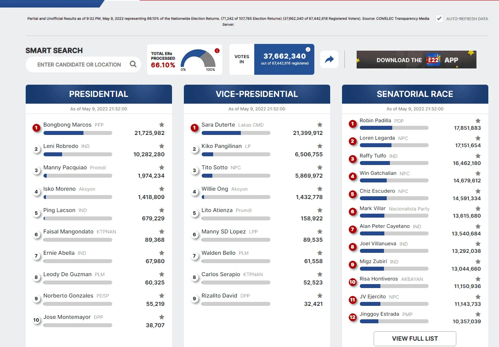The width and height of the screenshot is (499, 347).
Task: Click the ERs processed gauge chart
Action: [x=198, y=59]
